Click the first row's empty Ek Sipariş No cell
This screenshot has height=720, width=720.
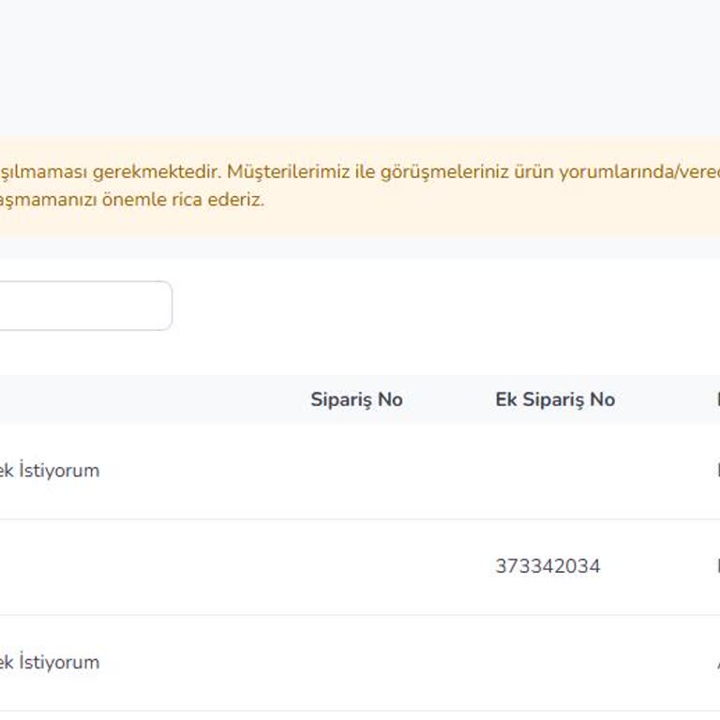[x=554, y=471]
